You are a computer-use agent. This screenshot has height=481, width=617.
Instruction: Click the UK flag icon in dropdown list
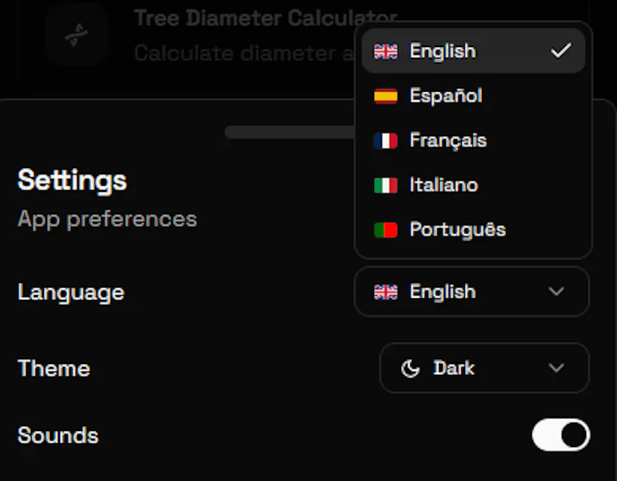[x=386, y=51]
